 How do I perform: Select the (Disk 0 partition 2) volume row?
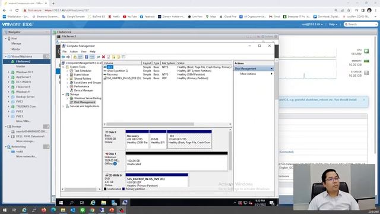click(167, 71)
